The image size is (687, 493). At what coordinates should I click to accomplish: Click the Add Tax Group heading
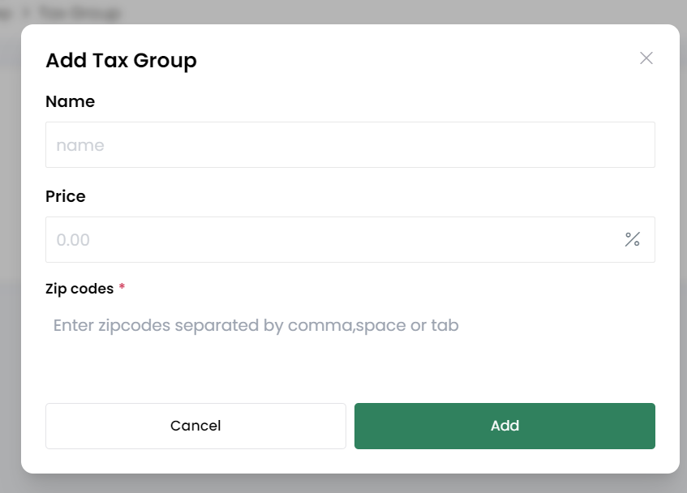(122, 61)
